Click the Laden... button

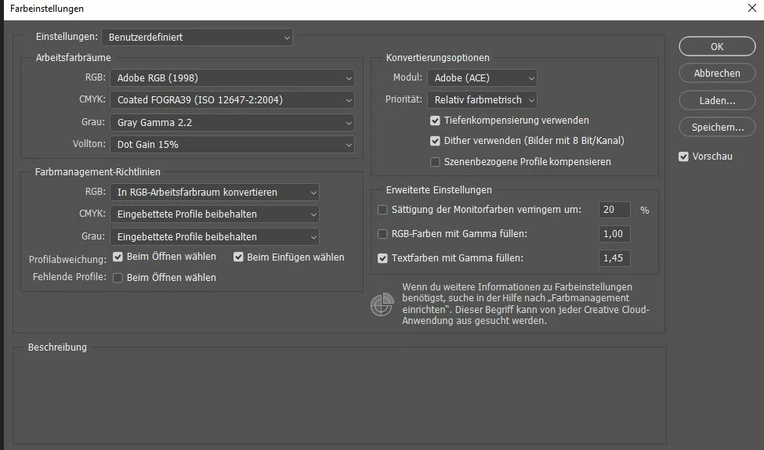point(717,101)
